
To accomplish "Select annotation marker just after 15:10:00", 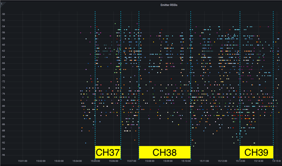I will click(x=191, y=159).
